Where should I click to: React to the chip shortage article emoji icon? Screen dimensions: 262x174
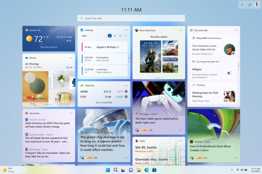click(x=82, y=158)
